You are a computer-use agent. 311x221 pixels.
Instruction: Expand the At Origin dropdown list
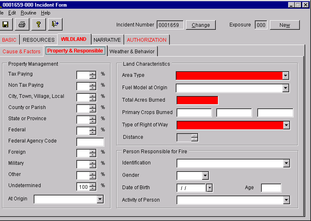(100, 200)
